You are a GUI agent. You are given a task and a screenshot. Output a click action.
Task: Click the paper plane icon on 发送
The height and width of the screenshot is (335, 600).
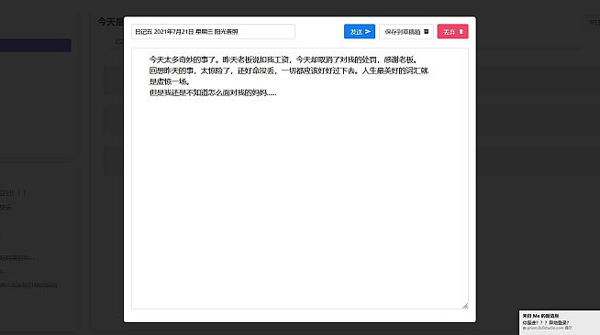(368, 32)
